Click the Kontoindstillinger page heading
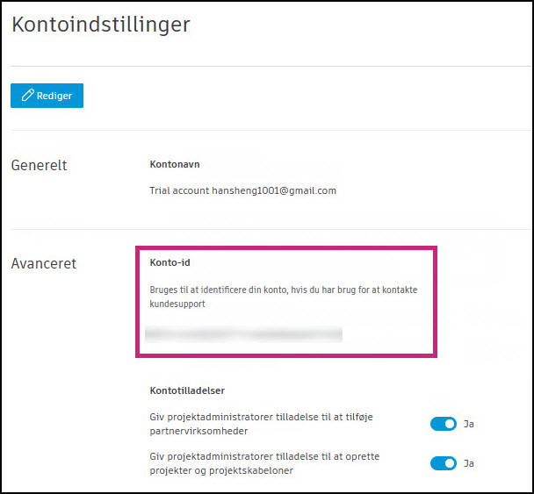This screenshot has height=494, width=534. click(100, 24)
